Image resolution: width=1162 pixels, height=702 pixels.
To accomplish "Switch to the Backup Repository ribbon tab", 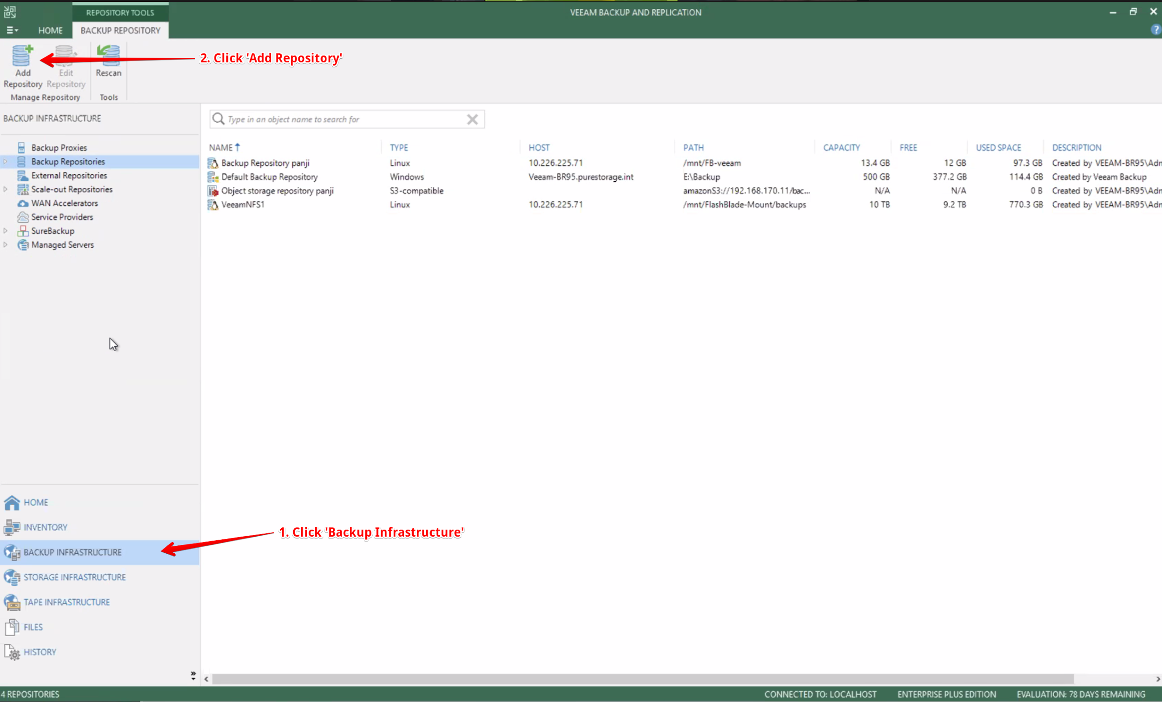I will tap(120, 30).
